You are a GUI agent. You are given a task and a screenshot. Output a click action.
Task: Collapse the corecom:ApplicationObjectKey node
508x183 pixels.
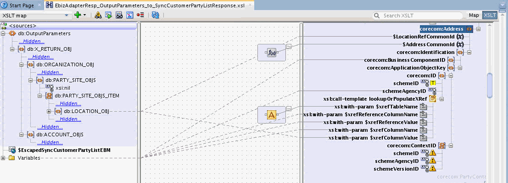pos(460,68)
